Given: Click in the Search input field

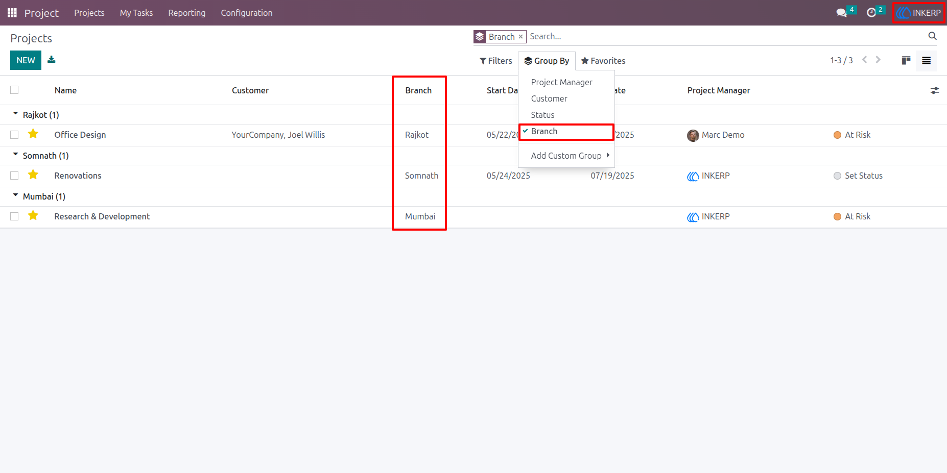Looking at the screenshot, I should pos(725,36).
